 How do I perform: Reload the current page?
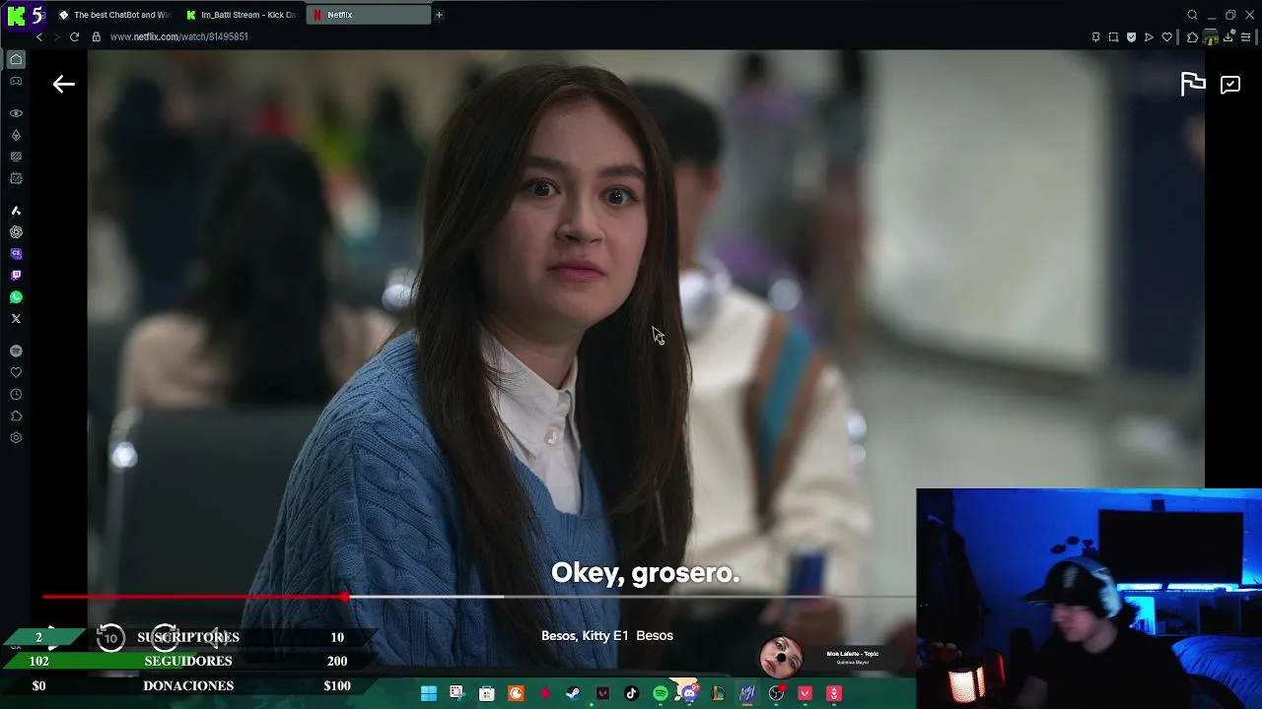(x=74, y=36)
